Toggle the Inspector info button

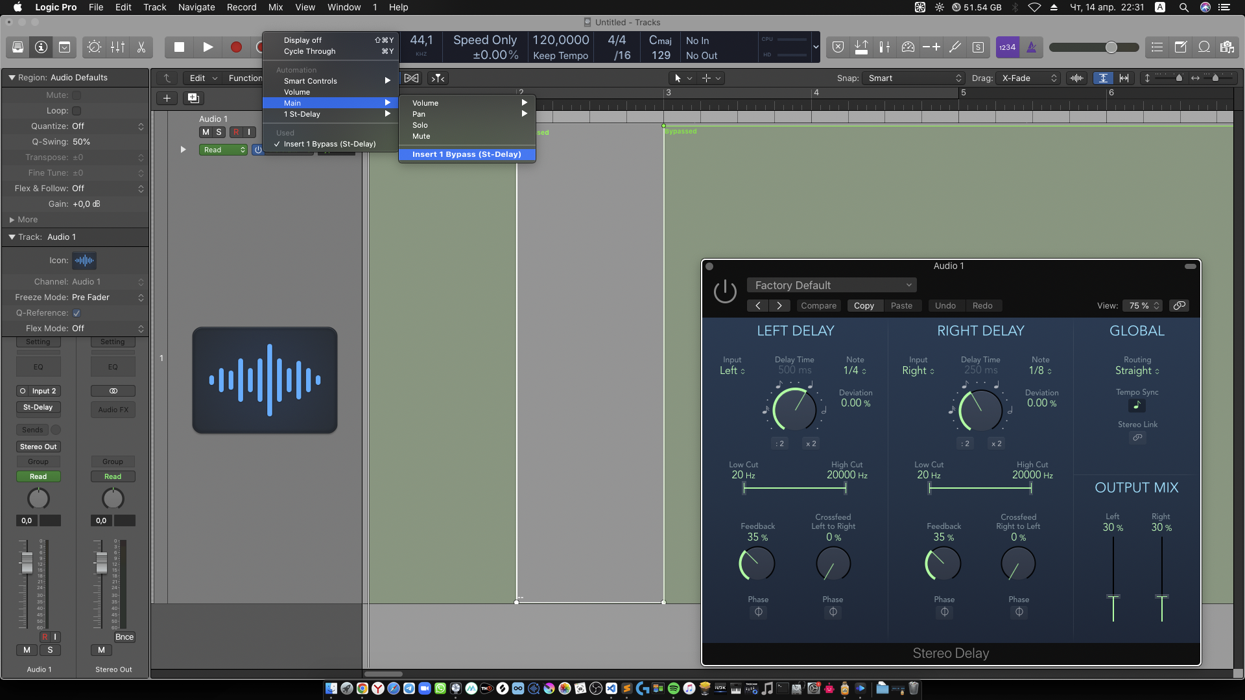click(x=41, y=47)
